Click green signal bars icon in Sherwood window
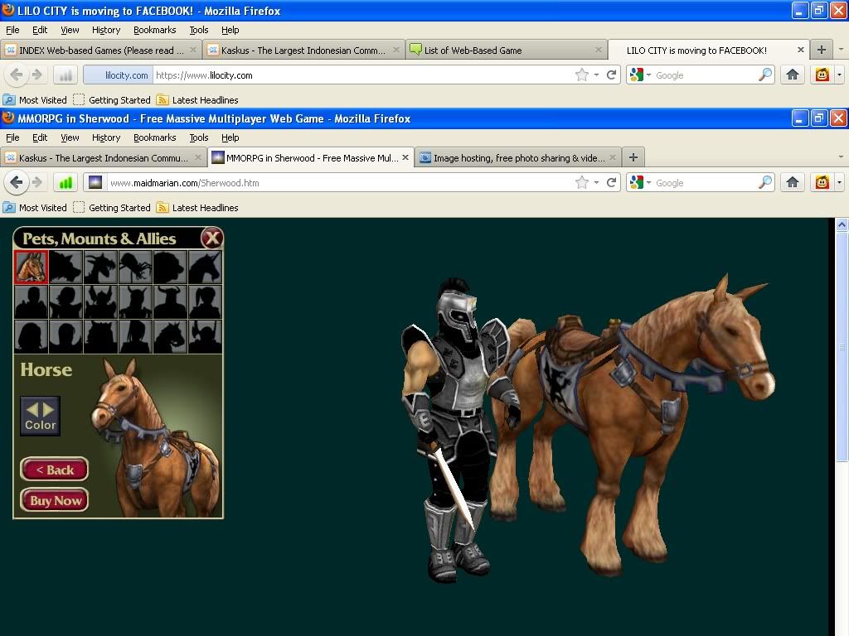The width and height of the screenshot is (849, 636). (65, 183)
